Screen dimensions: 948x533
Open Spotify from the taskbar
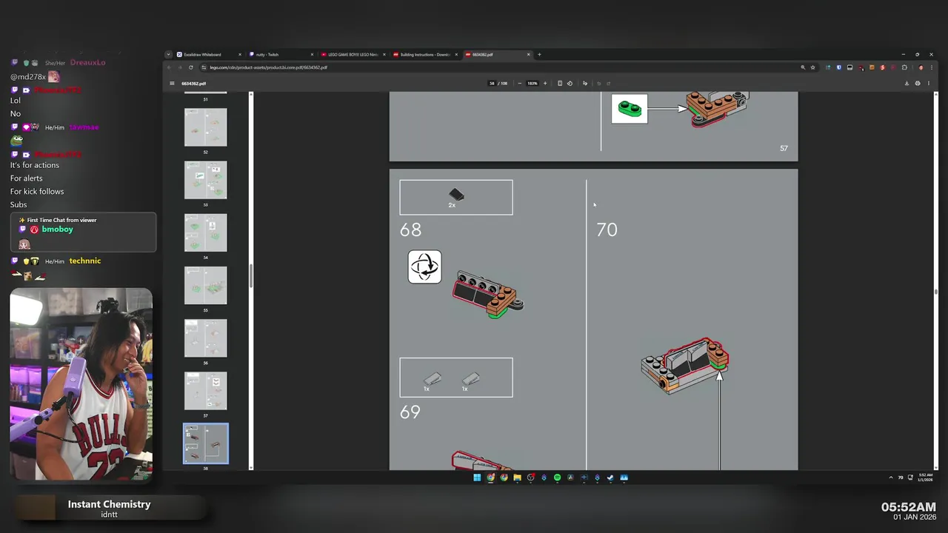557,477
